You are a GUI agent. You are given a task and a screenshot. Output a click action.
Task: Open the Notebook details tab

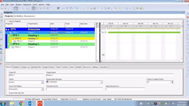pyautogui.click(x=17, y=67)
